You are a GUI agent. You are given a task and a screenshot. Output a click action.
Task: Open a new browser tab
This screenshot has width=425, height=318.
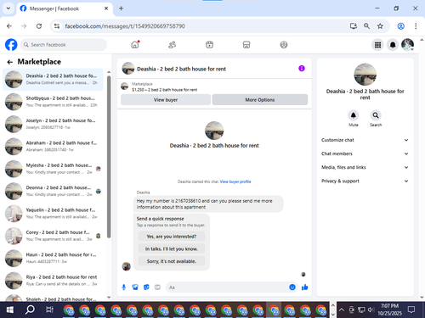click(x=121, y=8)
